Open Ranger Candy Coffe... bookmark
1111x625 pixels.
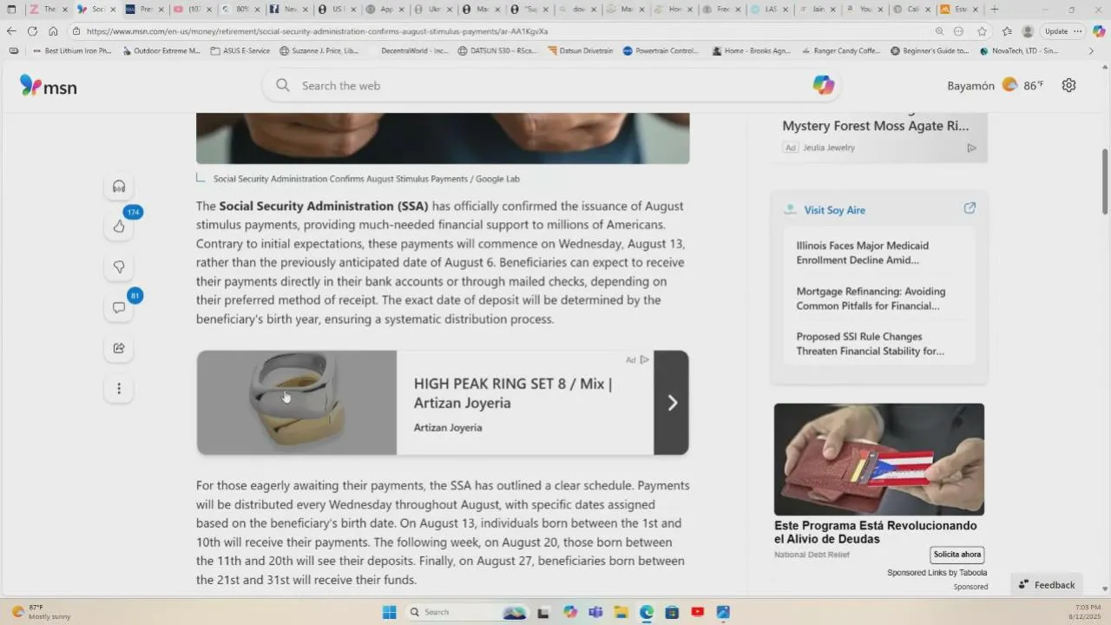point(840,50)
